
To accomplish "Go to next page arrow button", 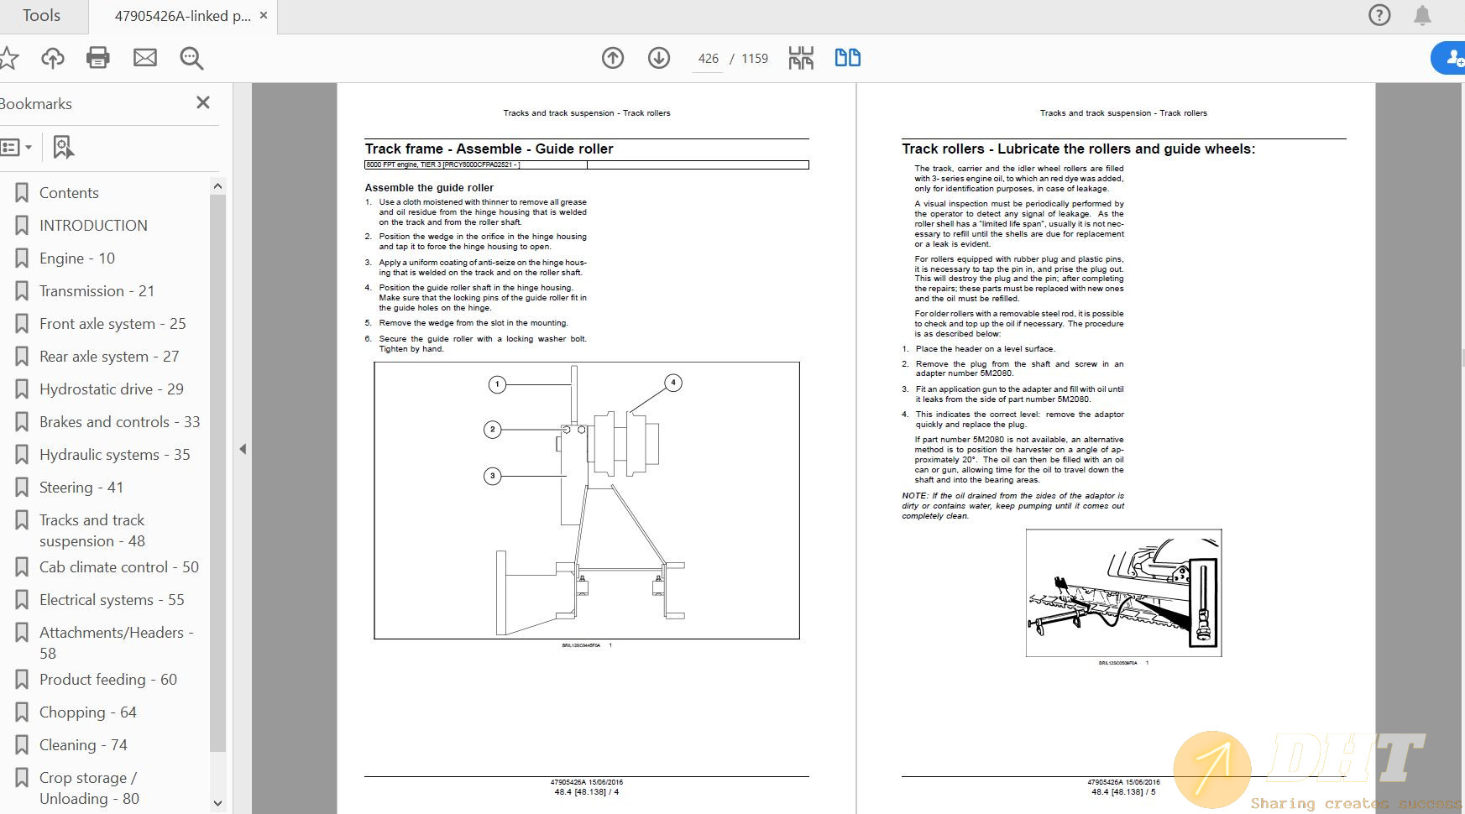I will [659, 58].
